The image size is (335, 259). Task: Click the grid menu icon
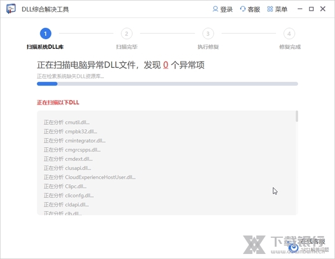(270, 9)
